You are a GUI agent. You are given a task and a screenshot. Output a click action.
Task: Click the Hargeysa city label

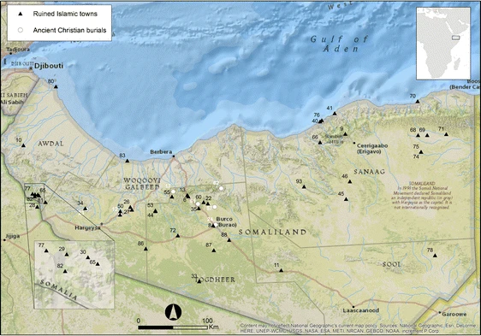point(88,227)
